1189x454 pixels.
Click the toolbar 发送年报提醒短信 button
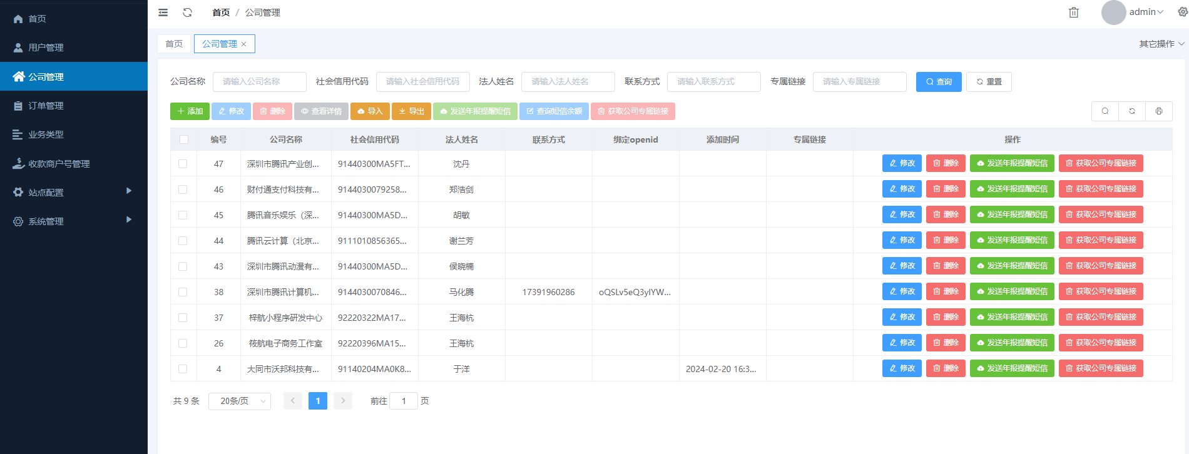[475, 111]
